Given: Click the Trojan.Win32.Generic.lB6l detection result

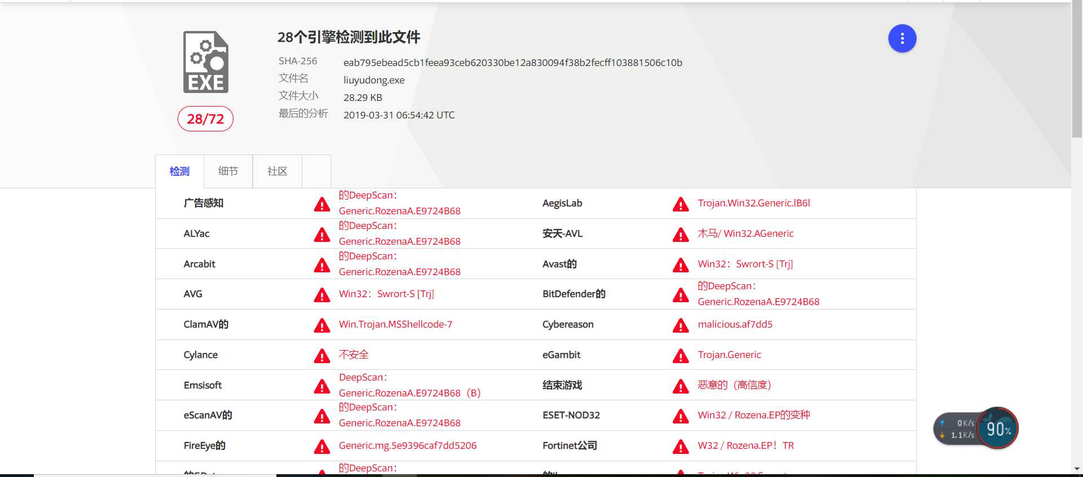Looking at the screenshot, I should click(x=754, y=203).
